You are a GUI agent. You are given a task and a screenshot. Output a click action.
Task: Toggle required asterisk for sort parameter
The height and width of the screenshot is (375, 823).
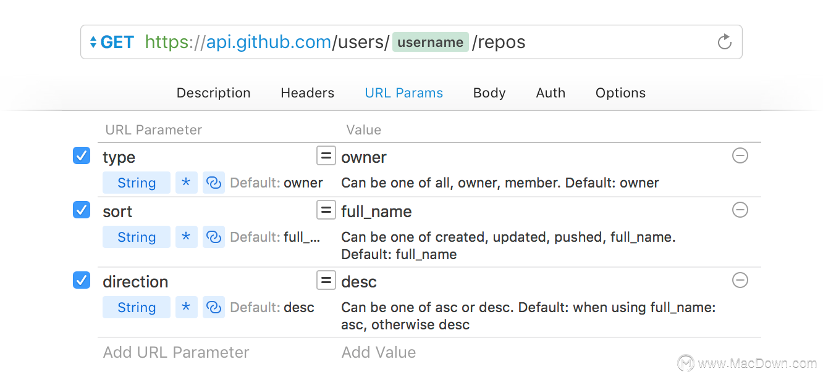[186, 237]
